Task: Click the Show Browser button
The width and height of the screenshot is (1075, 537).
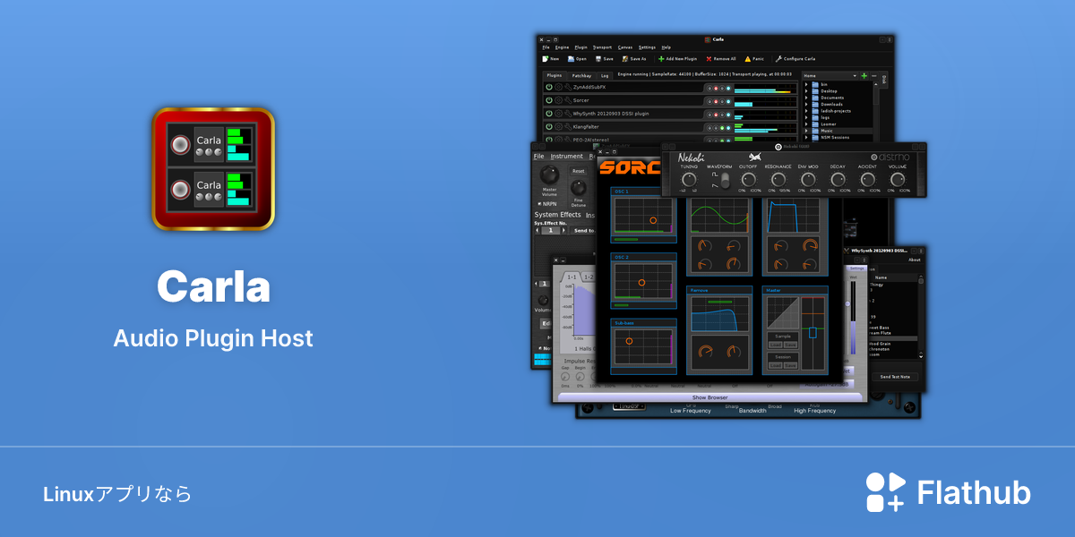Action: tap(709, 396)
